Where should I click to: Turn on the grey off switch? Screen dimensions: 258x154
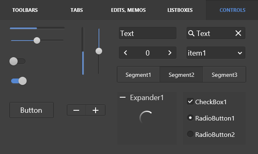(x=17, y=61)
